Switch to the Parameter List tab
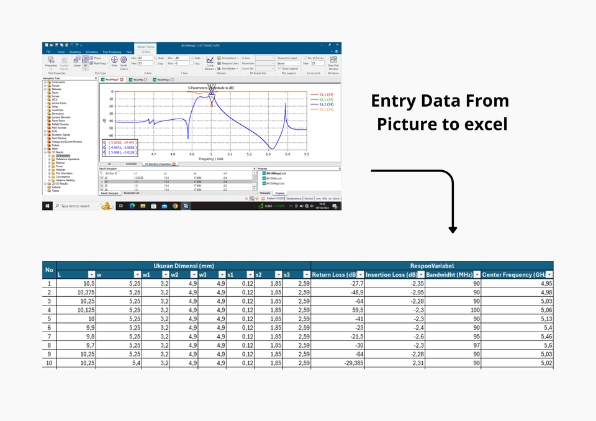596x421 pixels. point(132,193)
